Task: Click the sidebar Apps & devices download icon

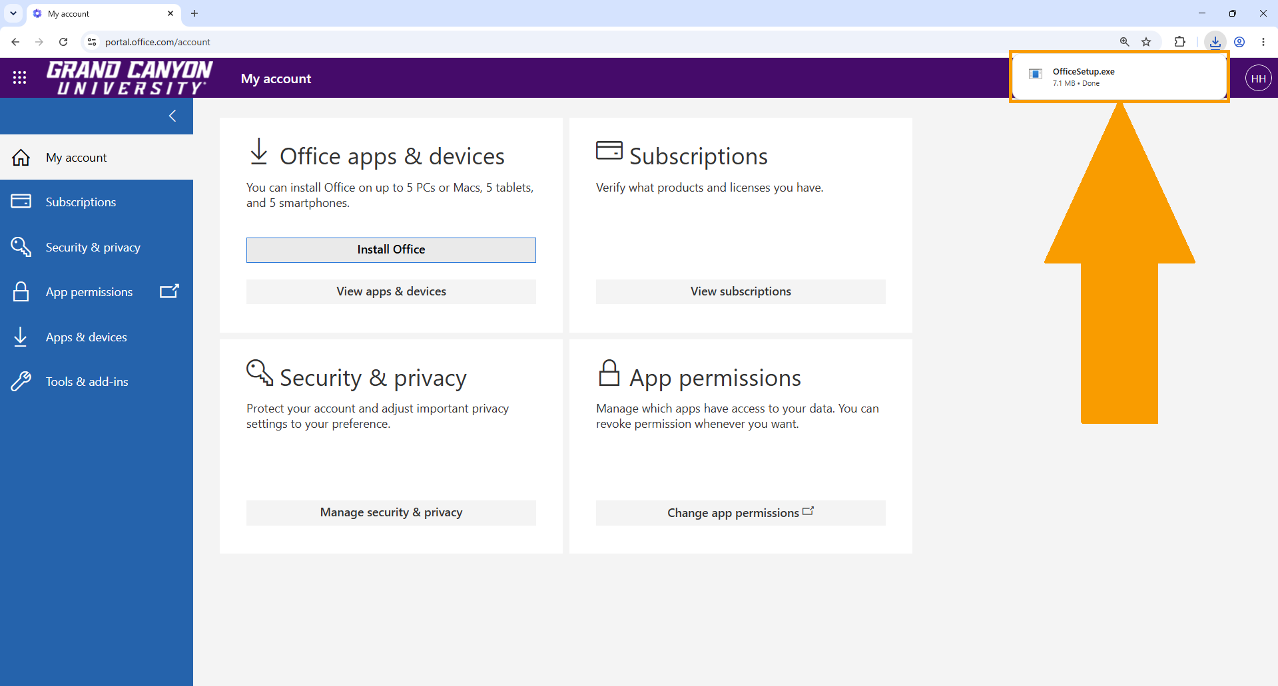Action: point(21,337)
